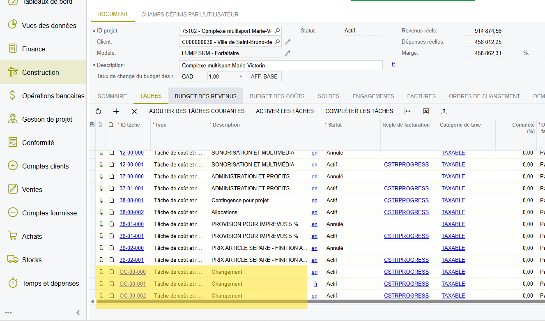Click Ajouter des tâches courantes button
The width and height of the screenshot is (545, 321).
pyautogui.click(x=197, y=111)
